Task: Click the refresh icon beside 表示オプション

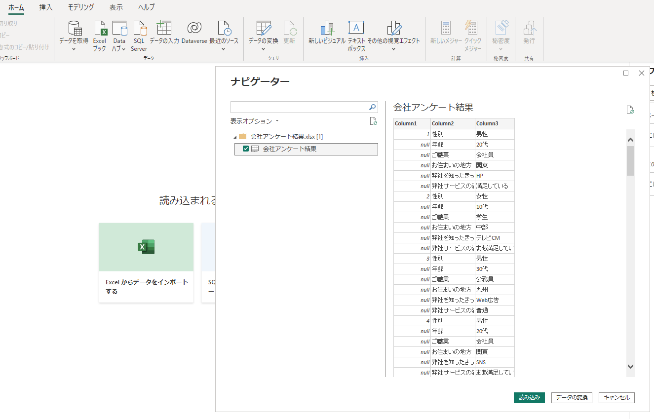Action: coord(374,121)
